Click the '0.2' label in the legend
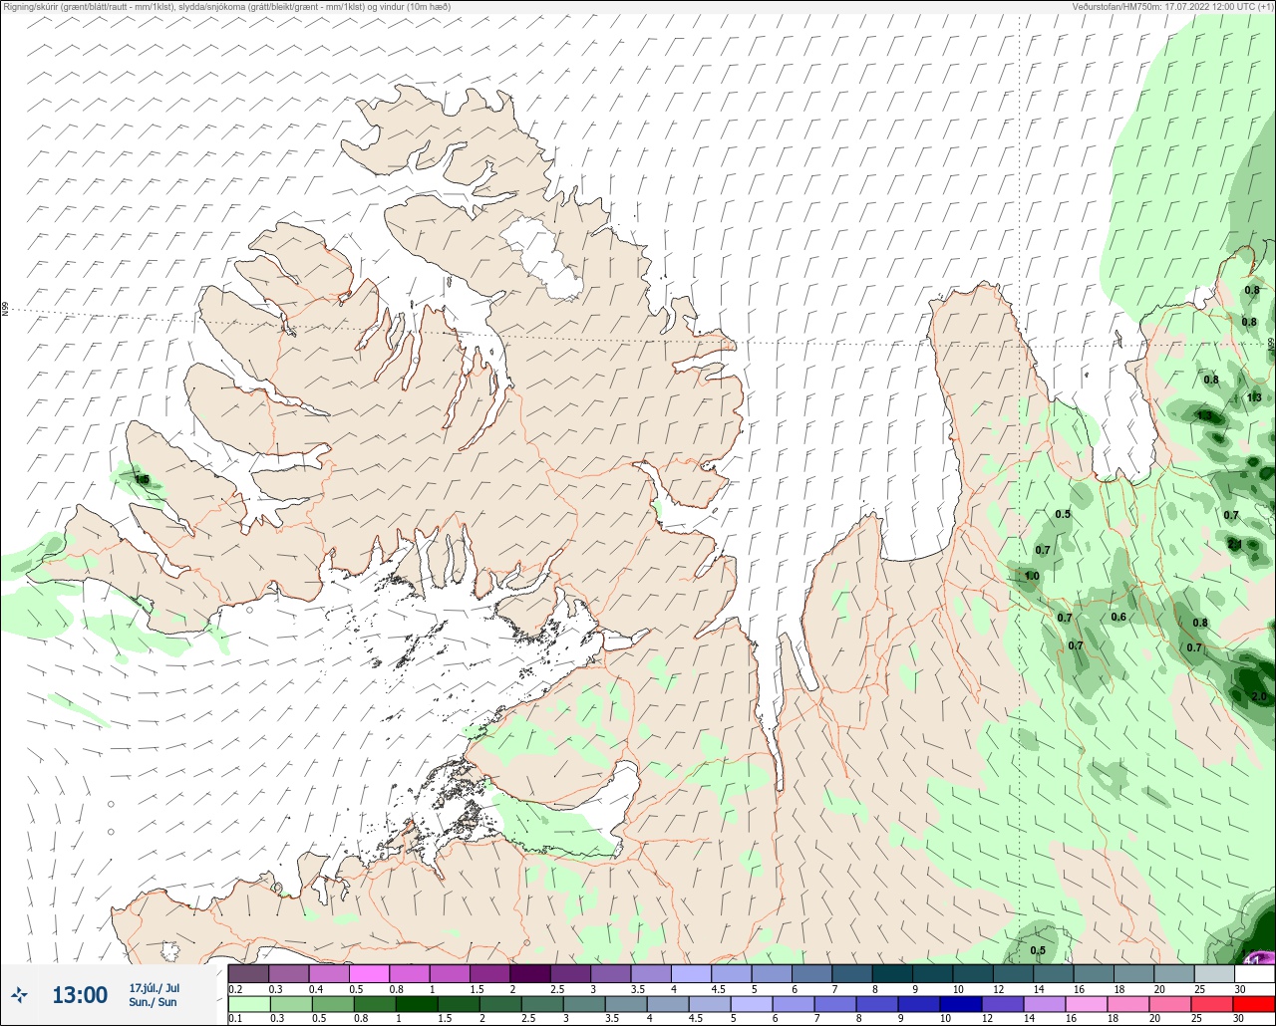 coord(235,989)
